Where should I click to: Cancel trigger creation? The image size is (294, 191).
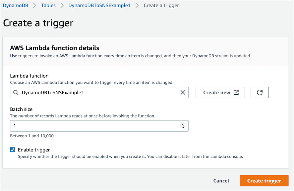(x=221, y=180)
